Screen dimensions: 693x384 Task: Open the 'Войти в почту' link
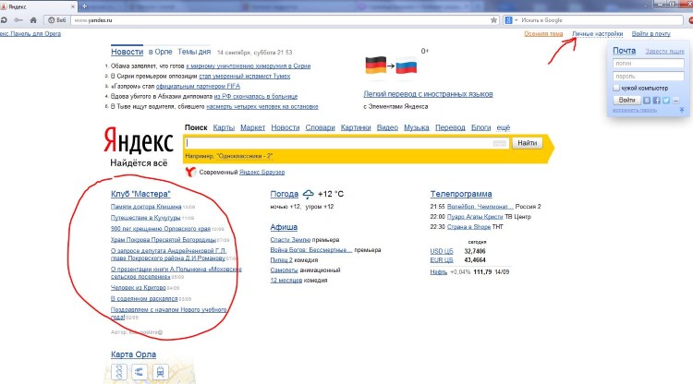click(650, 34)
